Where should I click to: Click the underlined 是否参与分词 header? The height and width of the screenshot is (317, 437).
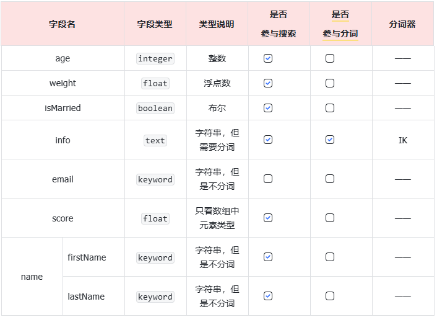coord(340,24)
